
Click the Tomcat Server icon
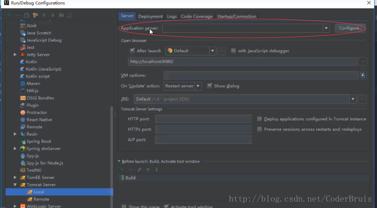pos(23,184)
